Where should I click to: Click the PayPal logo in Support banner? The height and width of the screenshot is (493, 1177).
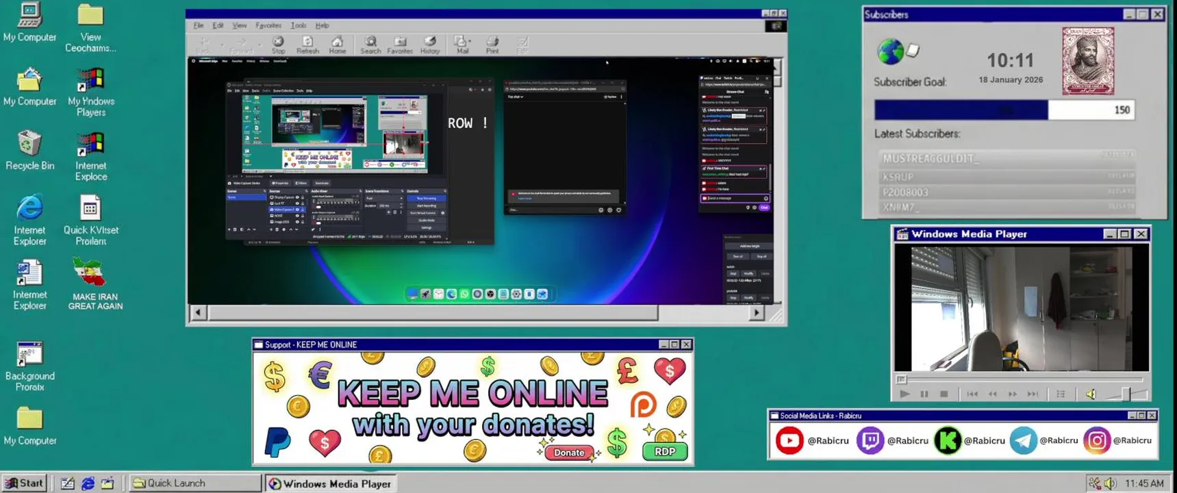[277, 442]
